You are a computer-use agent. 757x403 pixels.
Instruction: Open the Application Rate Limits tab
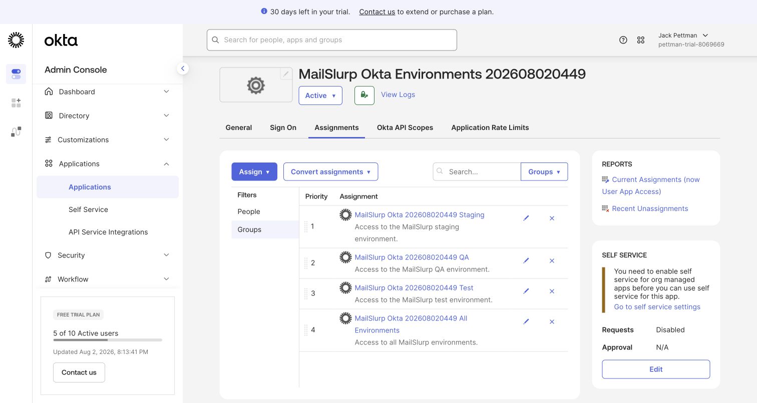(490, 127)
